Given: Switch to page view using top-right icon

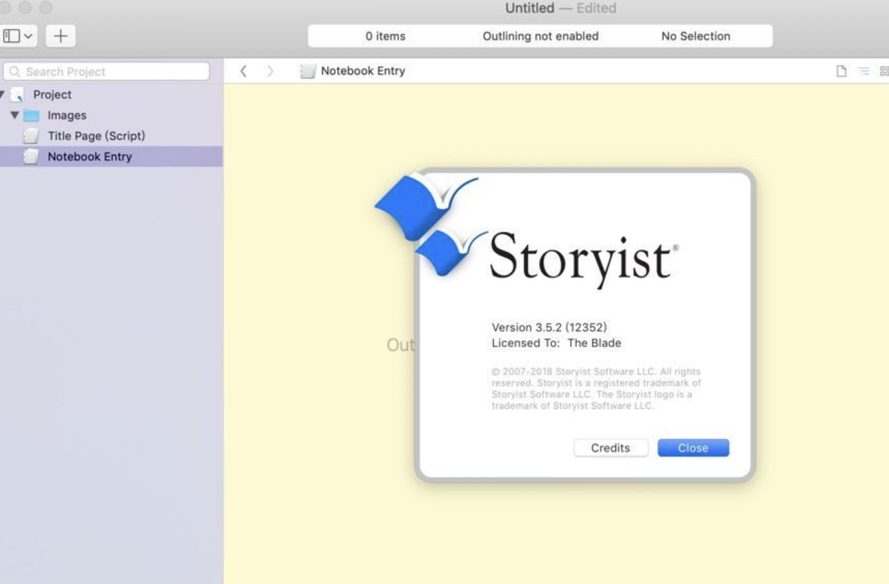Looking at the screenshot, I should [842, 70].
